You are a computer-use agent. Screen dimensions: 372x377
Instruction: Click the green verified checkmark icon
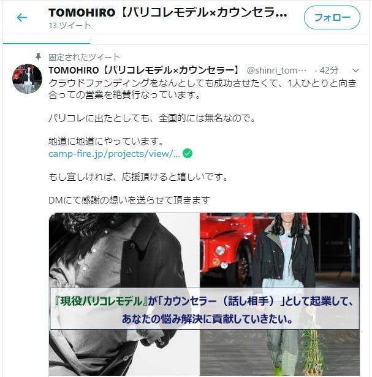coord(188,153)
